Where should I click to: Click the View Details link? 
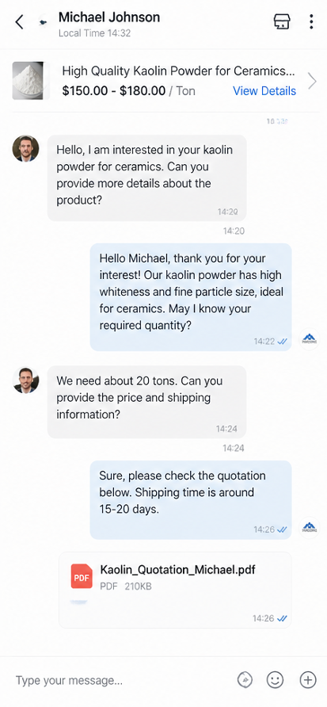click(264, 90)
